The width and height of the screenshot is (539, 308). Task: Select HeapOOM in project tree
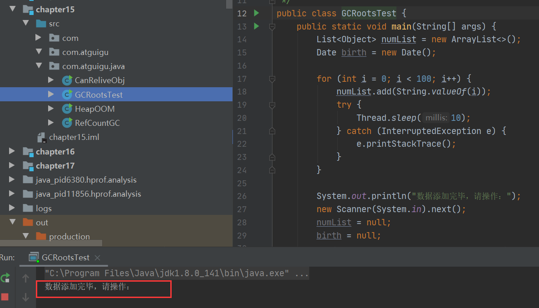(94, 109)
